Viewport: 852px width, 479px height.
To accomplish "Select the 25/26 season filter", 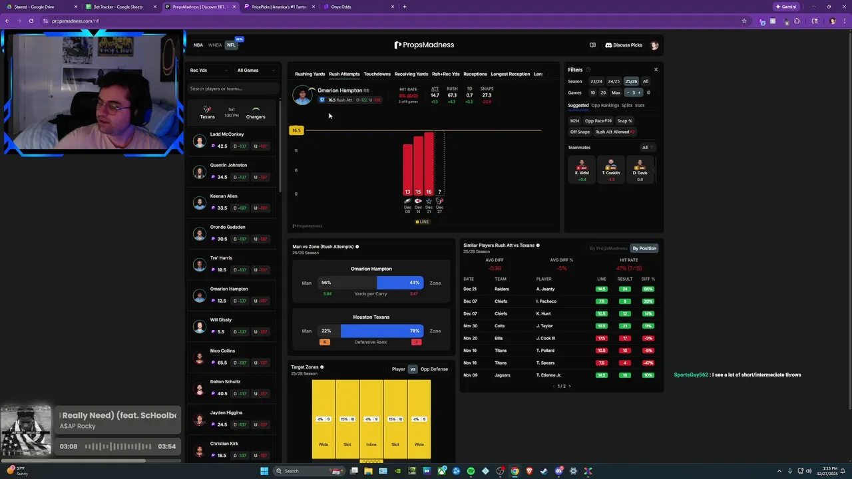I will (631, 81).
